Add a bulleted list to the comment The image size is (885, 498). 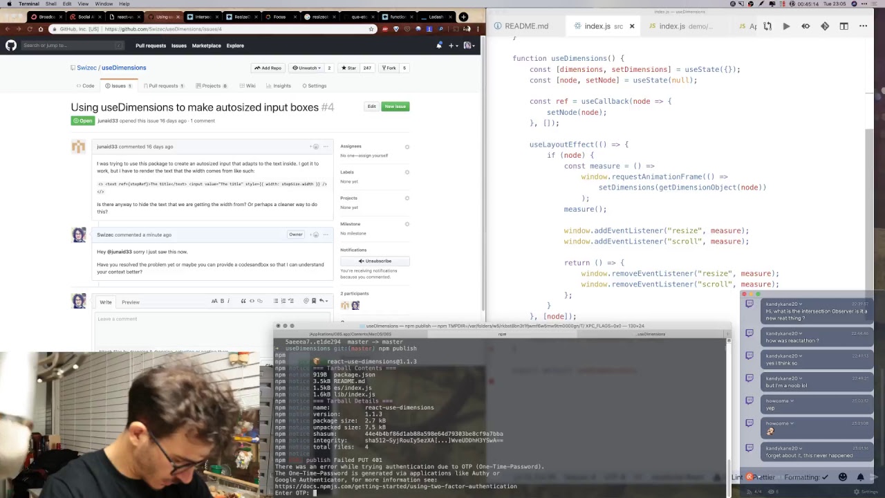[x=275, y=301]
